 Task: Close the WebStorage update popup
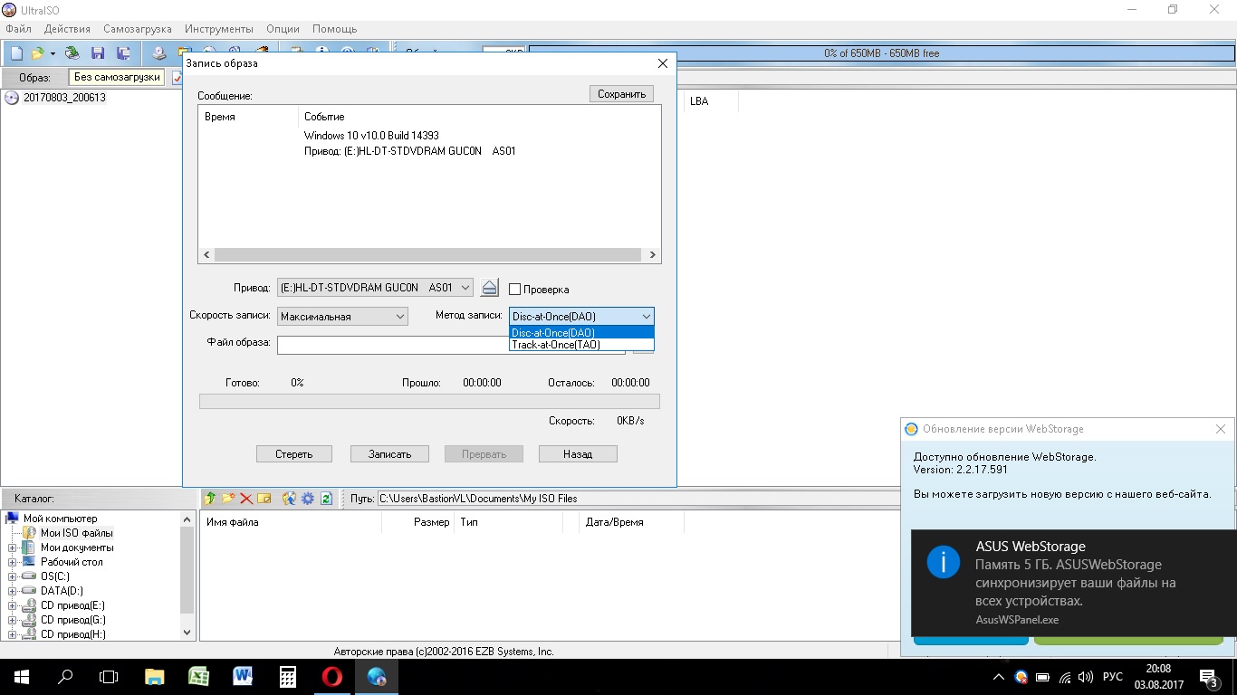point(1221,429)
